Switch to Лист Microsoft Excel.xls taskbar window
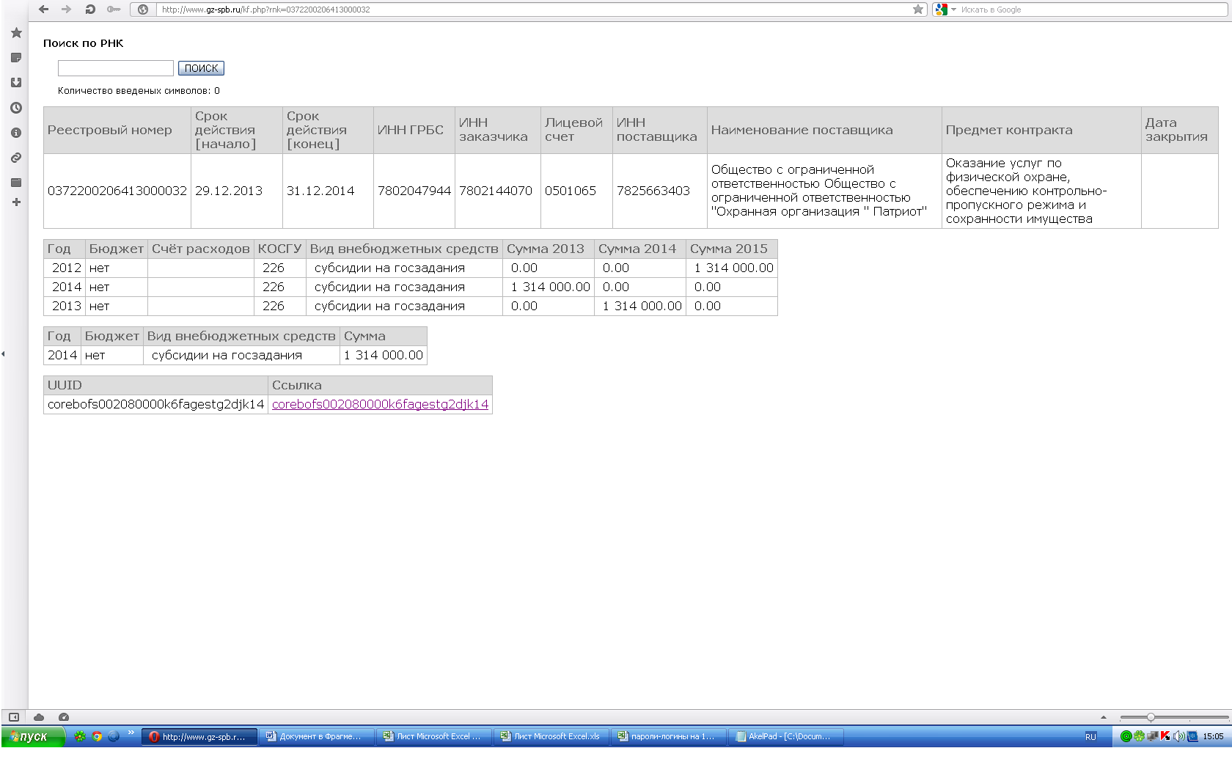1232x770 pixels. pyautogui.click(x=551, y=736)
